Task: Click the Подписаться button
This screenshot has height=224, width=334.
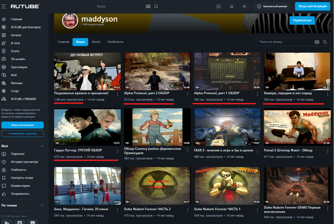Action: click(x=302, y=20)
